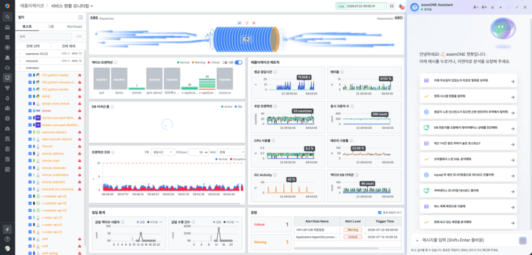The height and width of the screenshot is (255, 532).
Task: Click the message input field in assistant
Action: (468, 240)
